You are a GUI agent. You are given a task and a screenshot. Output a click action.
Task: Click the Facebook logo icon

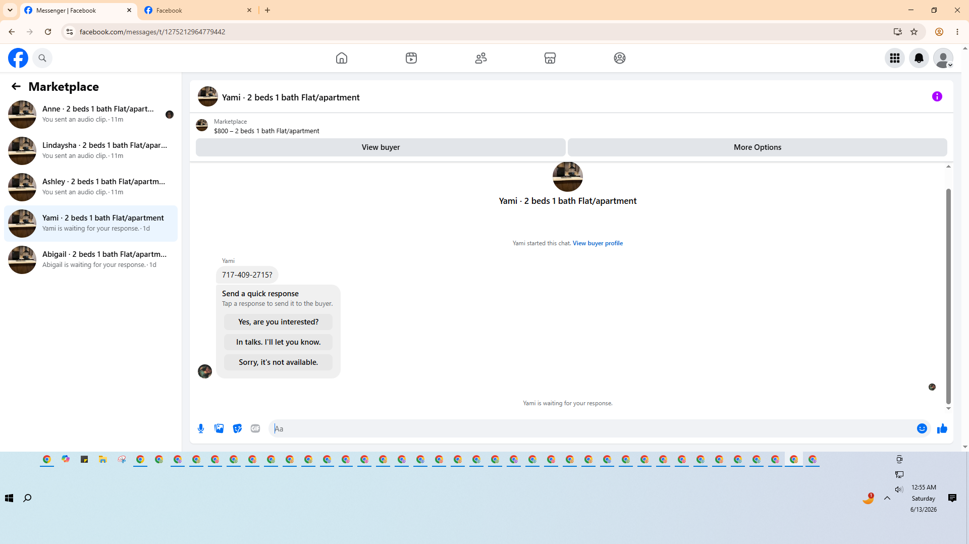click(18, 58)
